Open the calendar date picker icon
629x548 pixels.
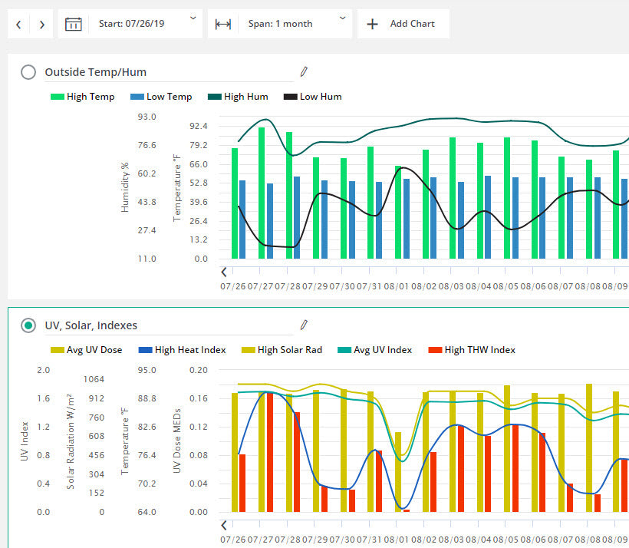73,24
